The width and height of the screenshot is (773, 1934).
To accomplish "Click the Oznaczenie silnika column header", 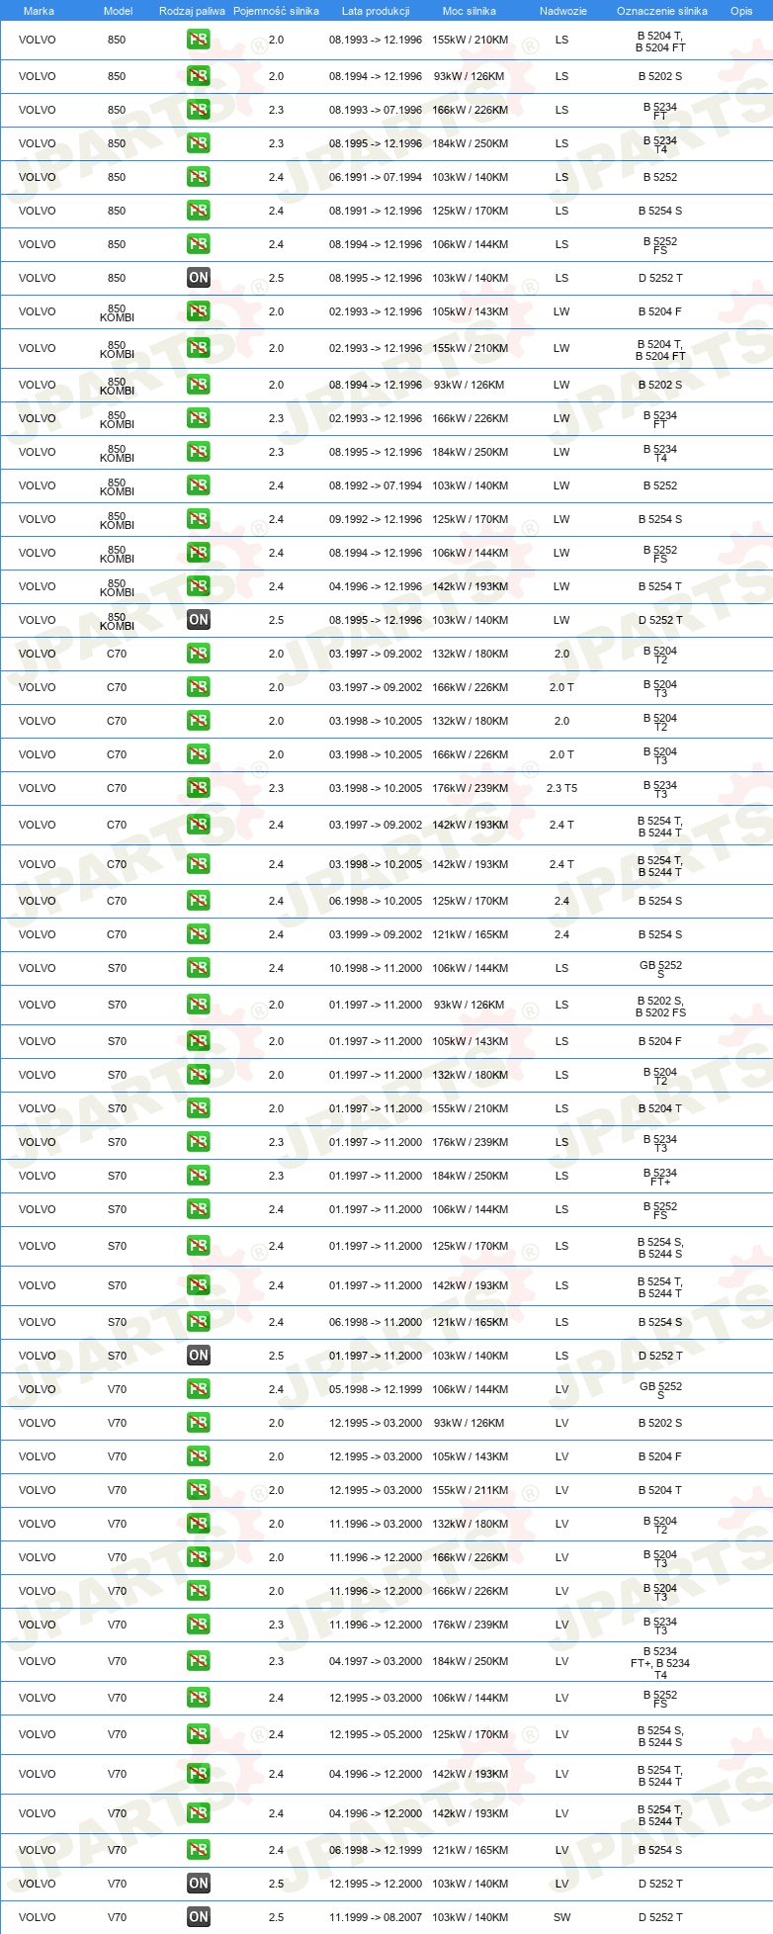I will pyautogui.click(x=661, y=11).
